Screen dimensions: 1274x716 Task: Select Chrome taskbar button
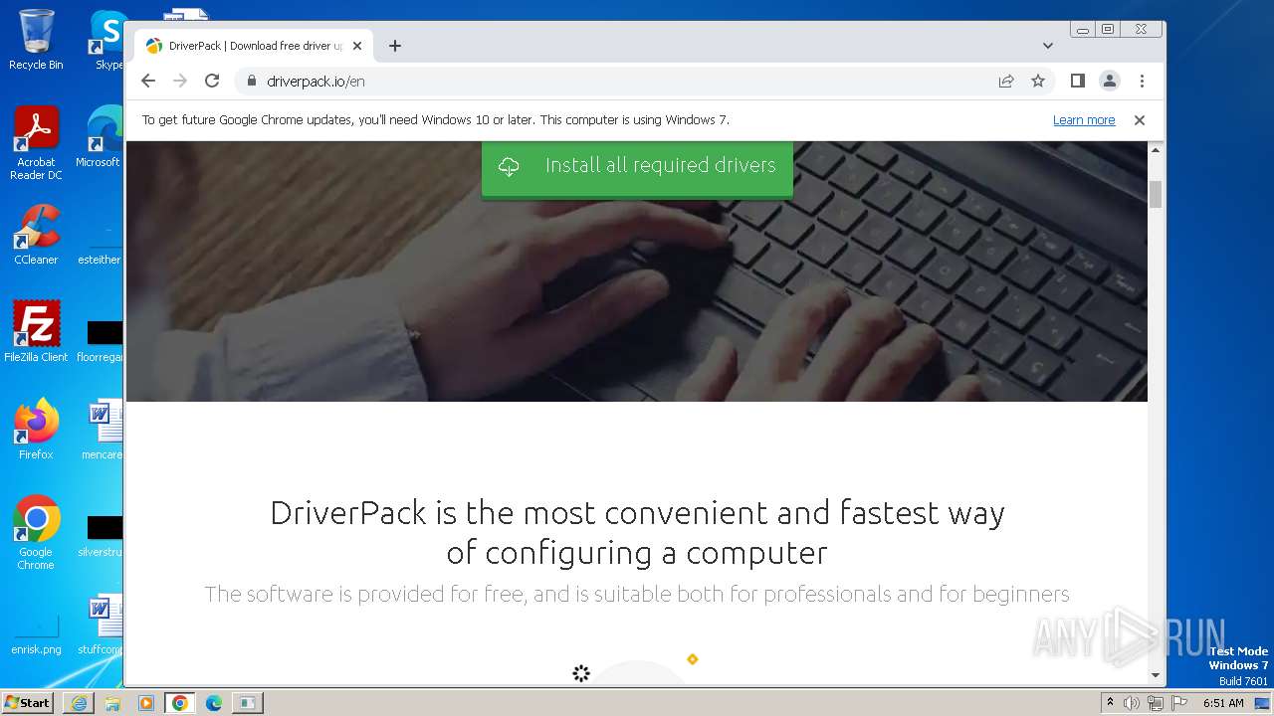[179, 703]
